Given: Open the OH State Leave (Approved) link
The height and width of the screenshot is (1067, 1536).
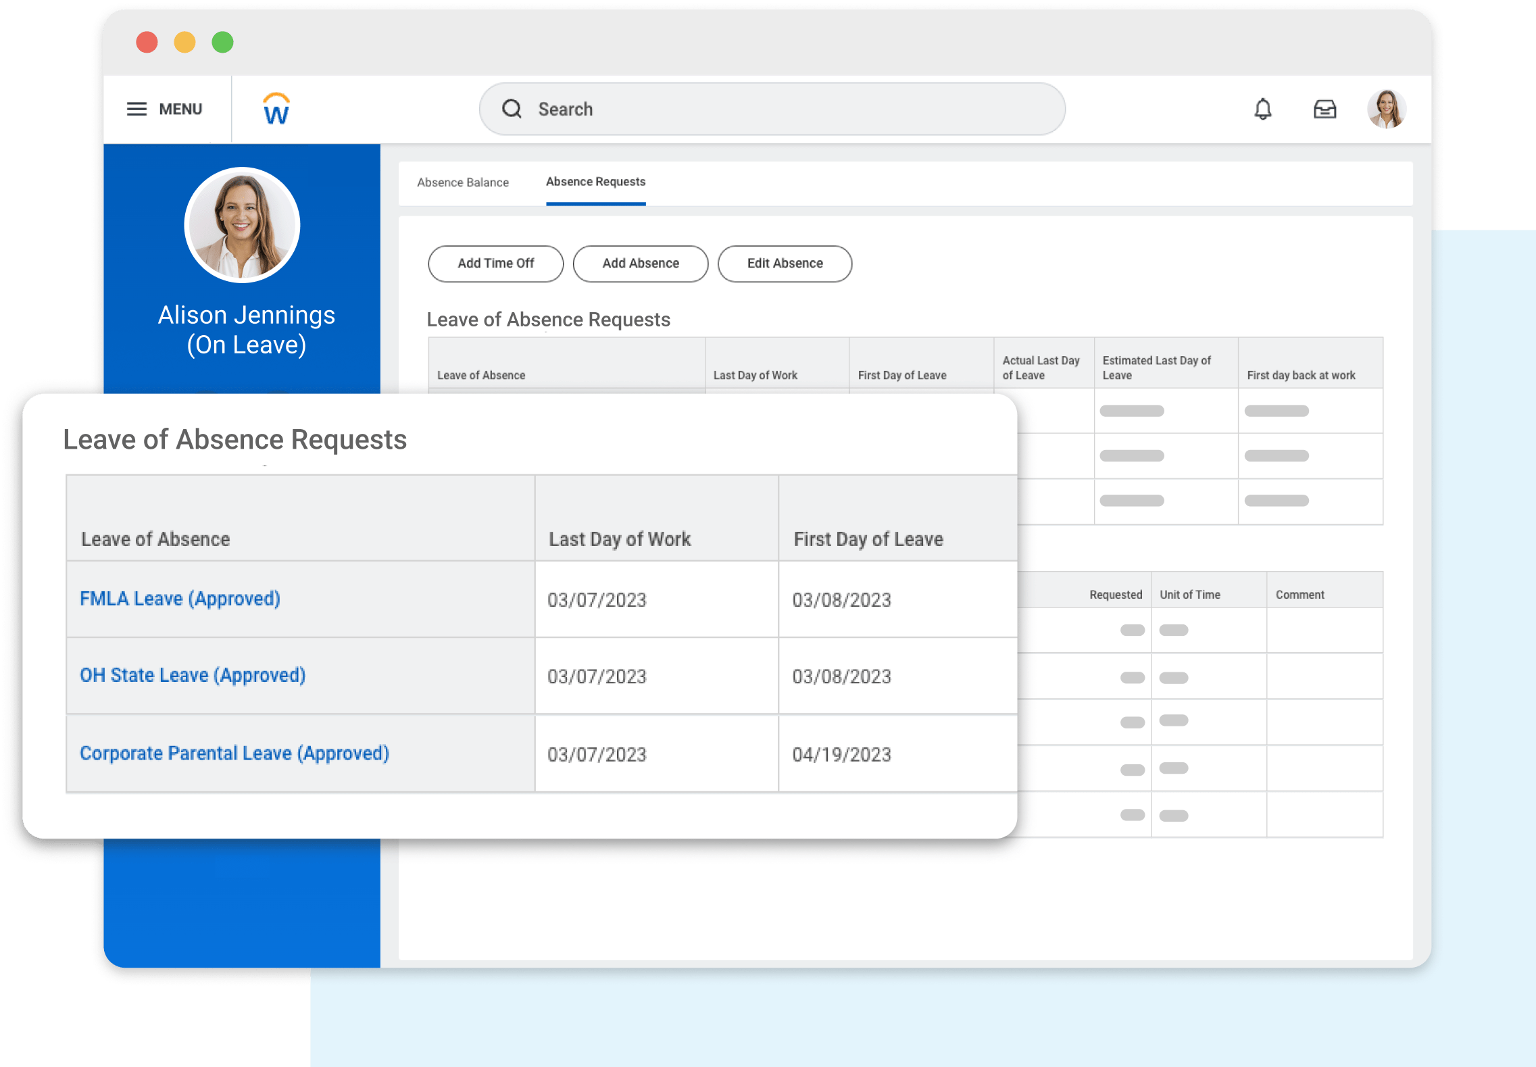Looking at the screenshot, I should click(x=193, y=675).
